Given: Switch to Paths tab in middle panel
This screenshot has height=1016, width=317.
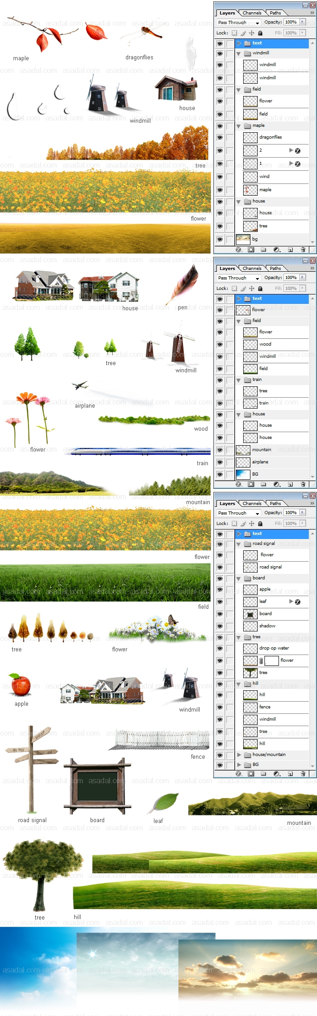Looking at the screenshot, I should click(275, 269).
